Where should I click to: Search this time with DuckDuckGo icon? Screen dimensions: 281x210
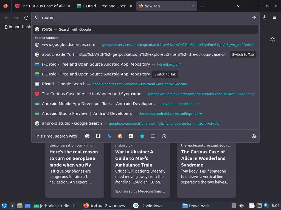[120, 136]
